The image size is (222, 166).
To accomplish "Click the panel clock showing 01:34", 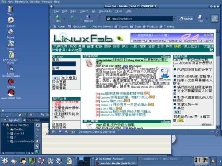I will pos(201,161).
